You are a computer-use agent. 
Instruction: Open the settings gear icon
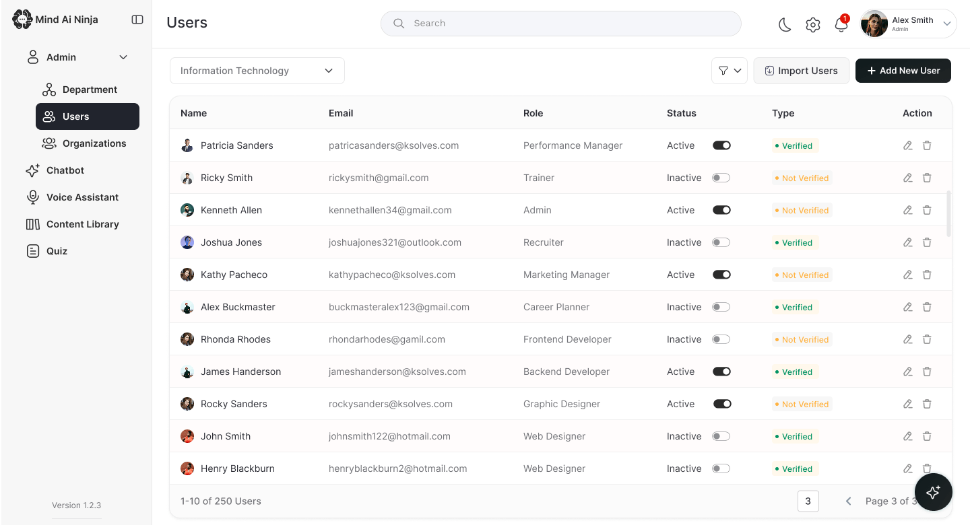pyautogui.click(x=813, y=25)
